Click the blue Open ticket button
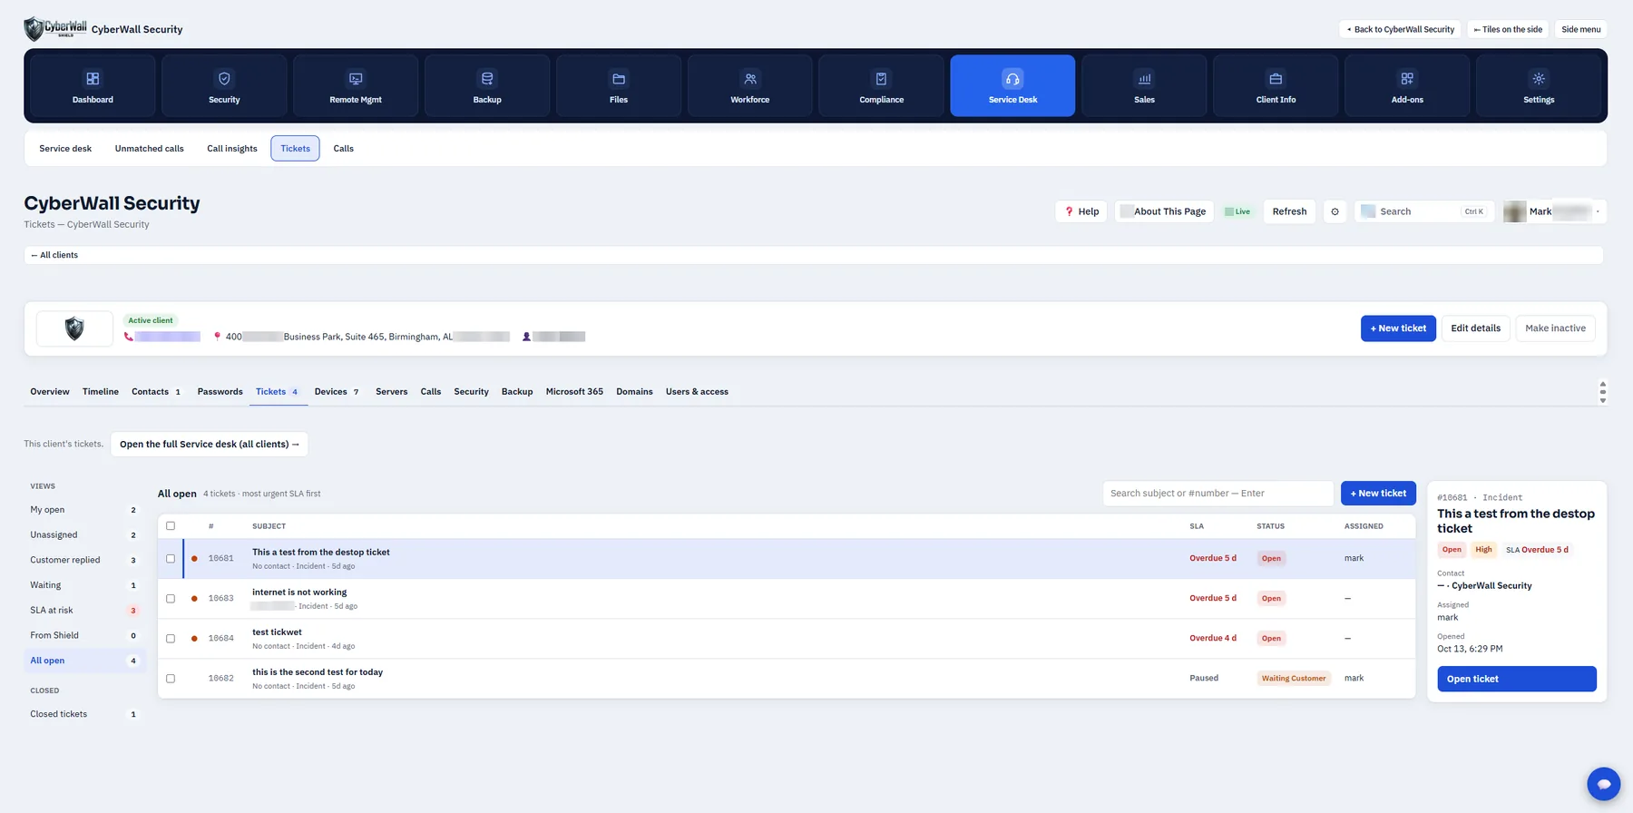The height and width of the screenshot is (813, 1633). (1516, 679)
